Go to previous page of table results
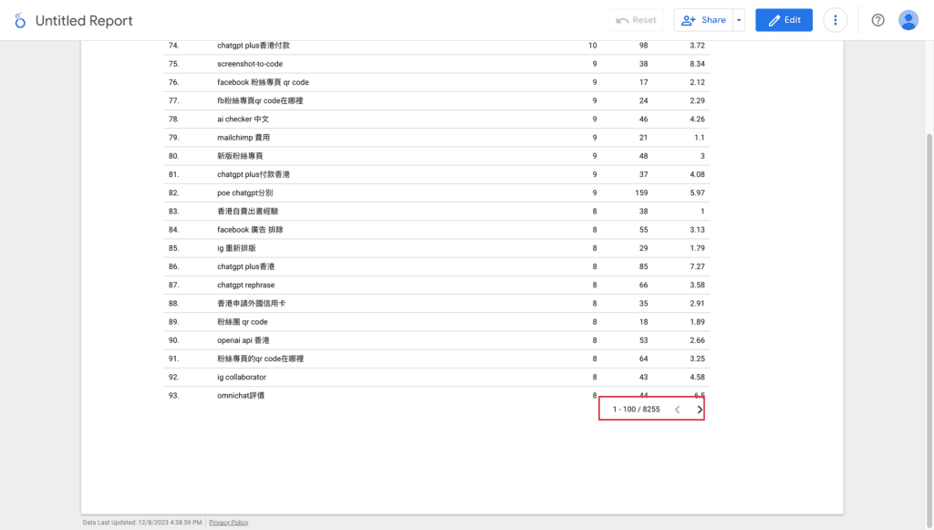Screen dimensions: 934x530 click(x=678, y=409)
